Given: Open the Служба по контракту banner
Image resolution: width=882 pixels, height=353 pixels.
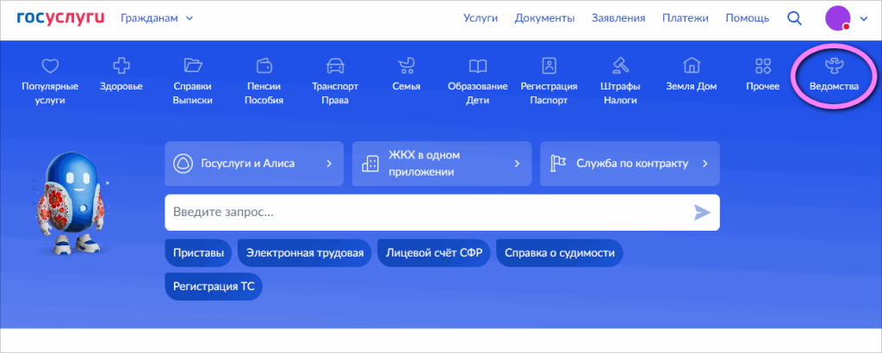Looking at the screenshot, I should [630, 164].
